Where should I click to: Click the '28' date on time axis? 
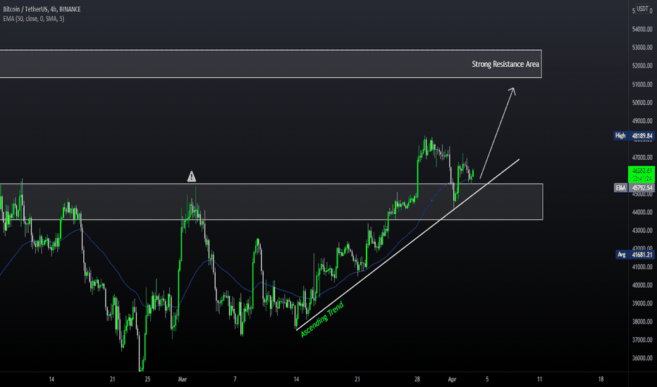[x=417, y=379]
